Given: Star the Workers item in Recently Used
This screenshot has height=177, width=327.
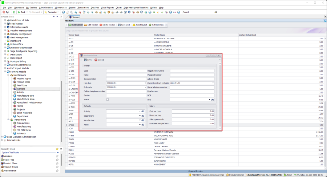Looking at the screenshot, I should tap(57, 156).
